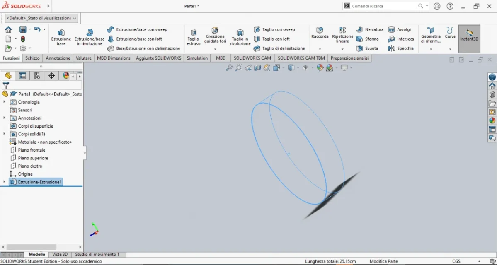Select Taglio in rivoluzione
The width and height of the screenshot is (497, 265).
click(240, 38)
